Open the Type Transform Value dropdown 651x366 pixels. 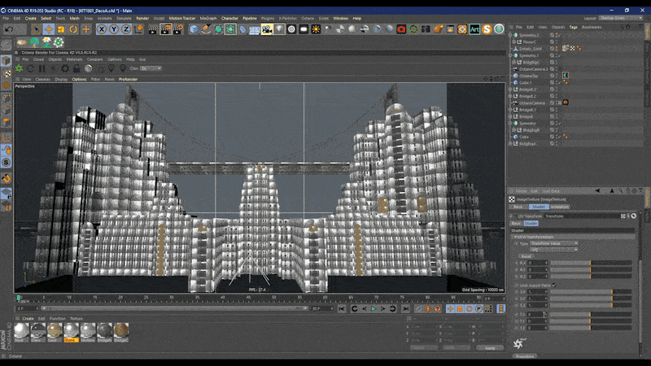click(554, 243)
